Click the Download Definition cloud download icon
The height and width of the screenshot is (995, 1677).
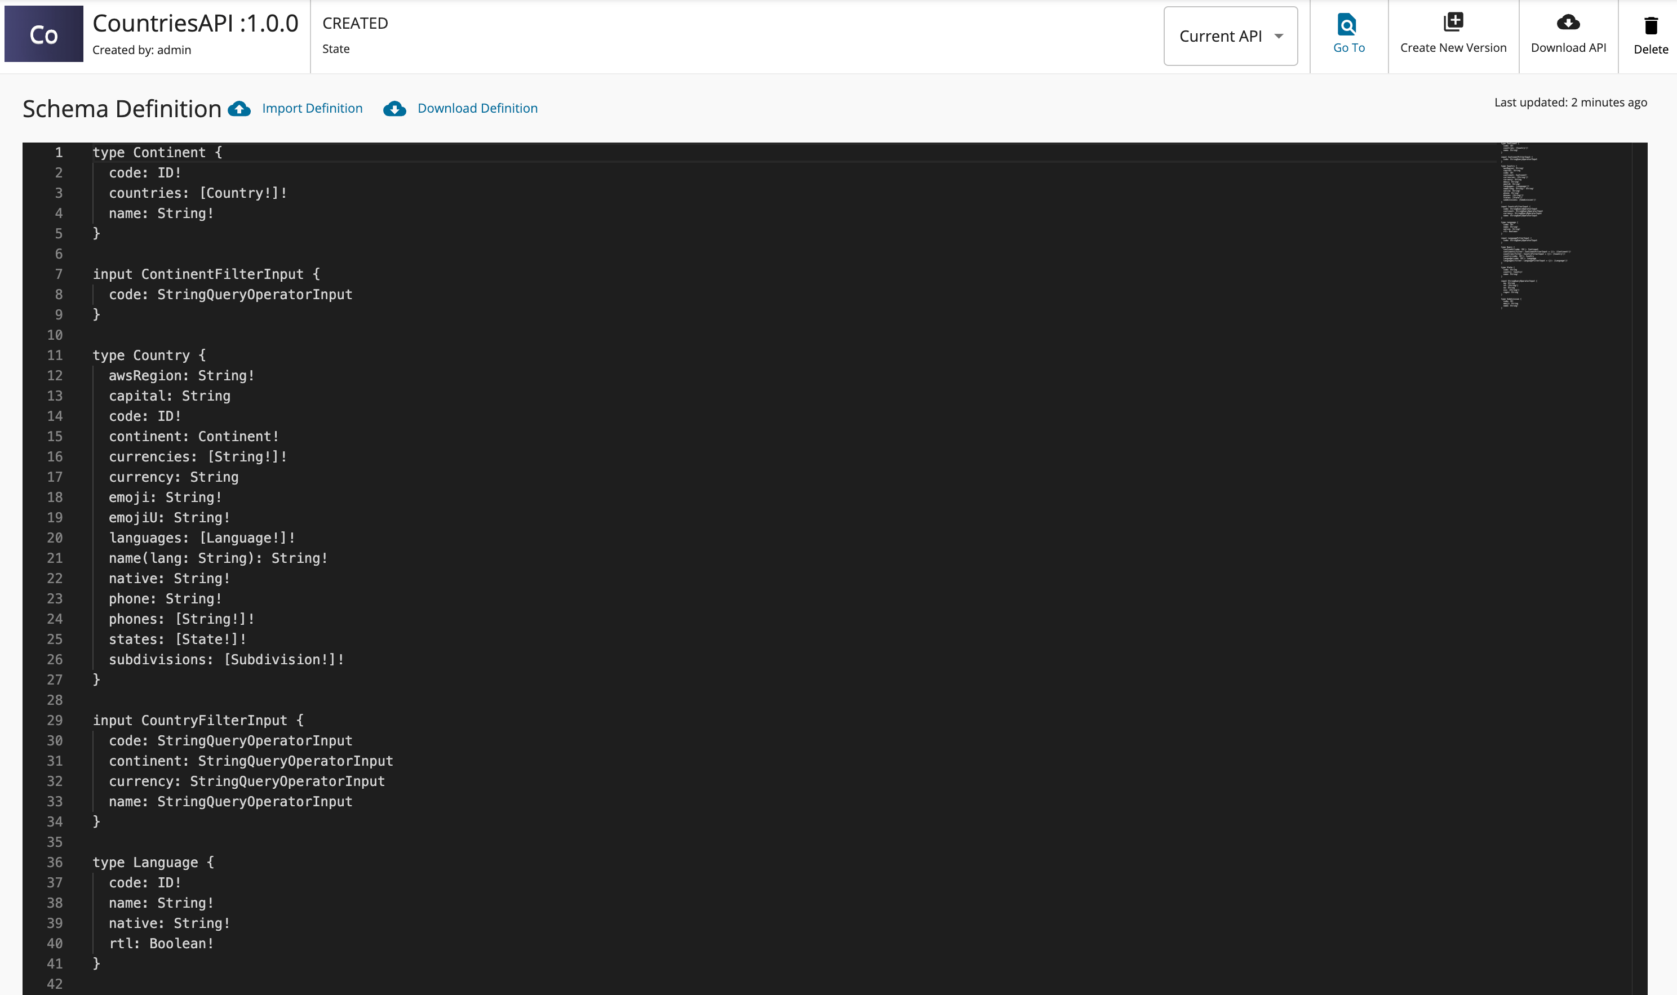(x=394, y=109)
